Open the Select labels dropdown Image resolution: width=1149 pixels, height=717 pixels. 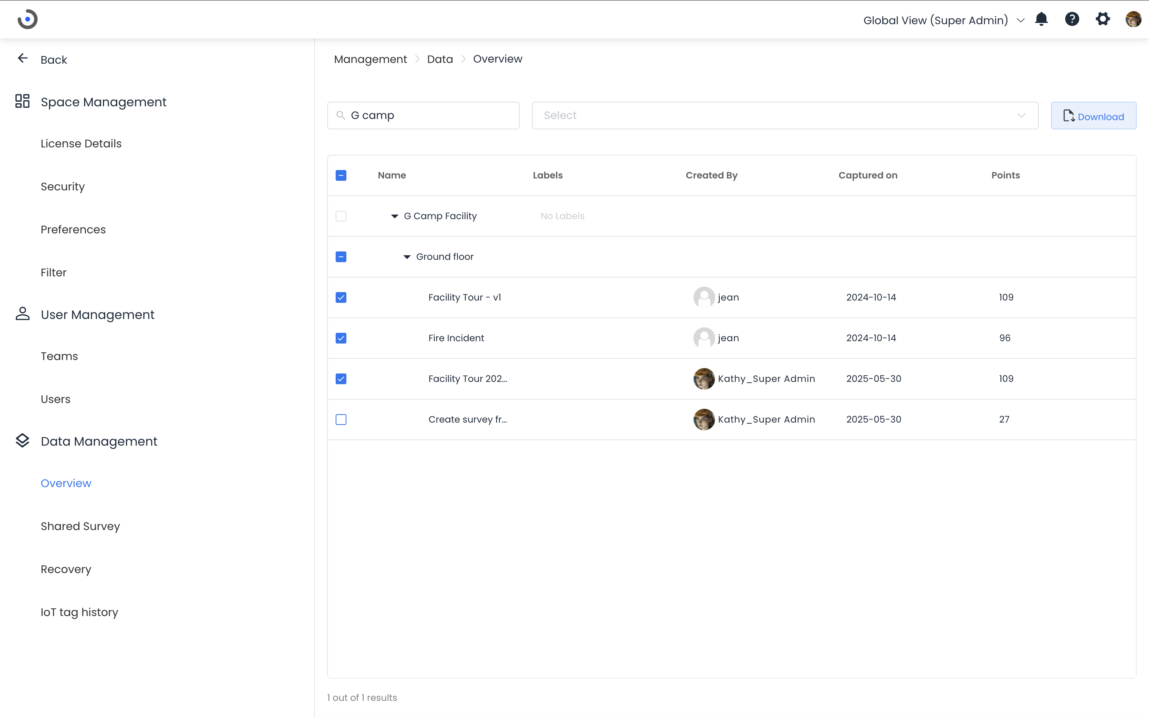tap(785, 115)
